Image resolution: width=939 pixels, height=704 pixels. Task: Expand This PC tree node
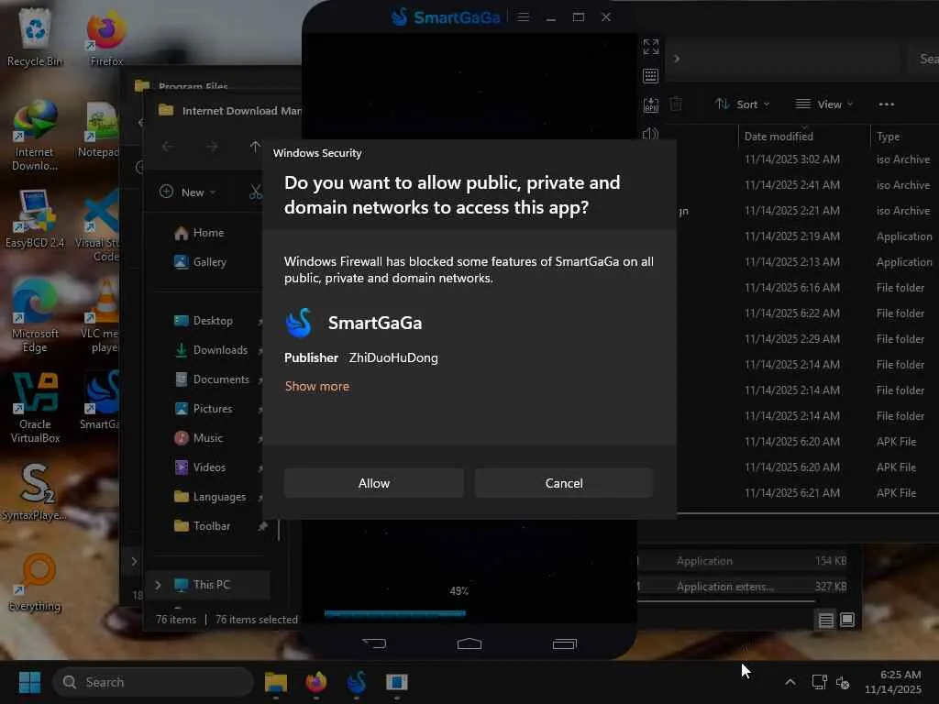158,585
